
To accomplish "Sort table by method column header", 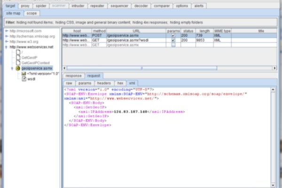I will pyautogui.click(x=99, y=31).
